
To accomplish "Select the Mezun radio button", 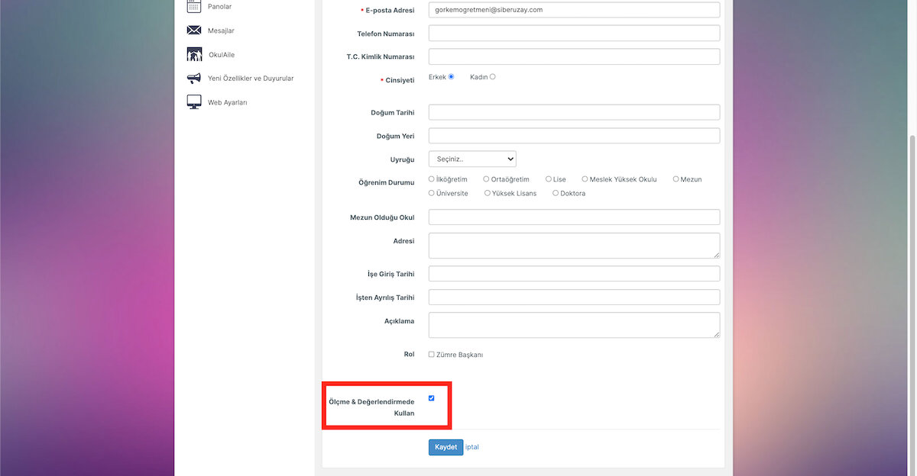I will coord(676,179).
